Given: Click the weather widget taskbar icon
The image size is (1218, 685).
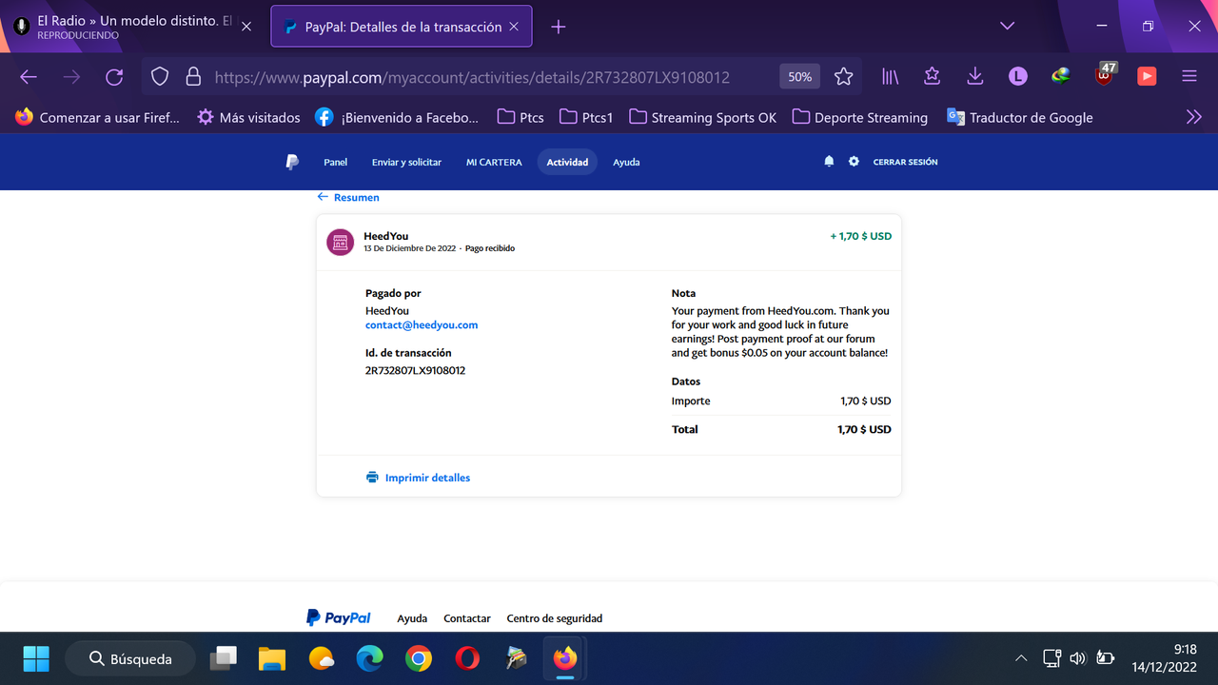Looking at the screenshot, I should pos(322,658).
